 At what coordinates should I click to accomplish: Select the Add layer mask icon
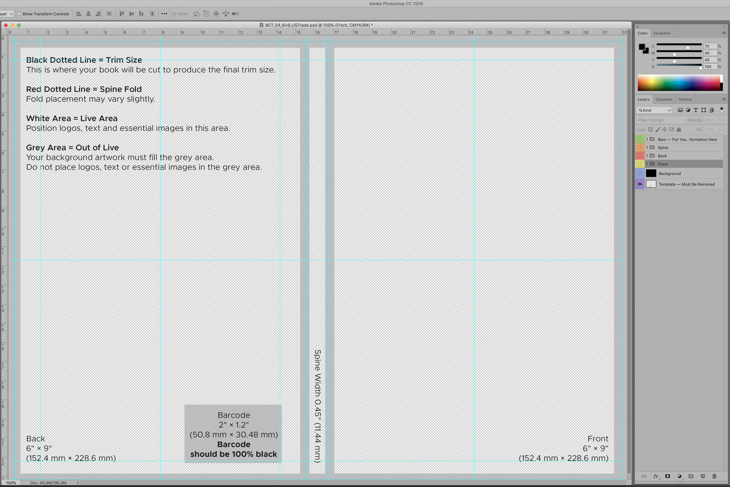pyautogui.click(x=667, y=476)
